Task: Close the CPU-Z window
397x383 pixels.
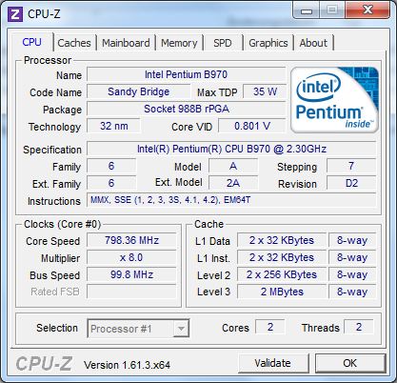Action: 367,10
